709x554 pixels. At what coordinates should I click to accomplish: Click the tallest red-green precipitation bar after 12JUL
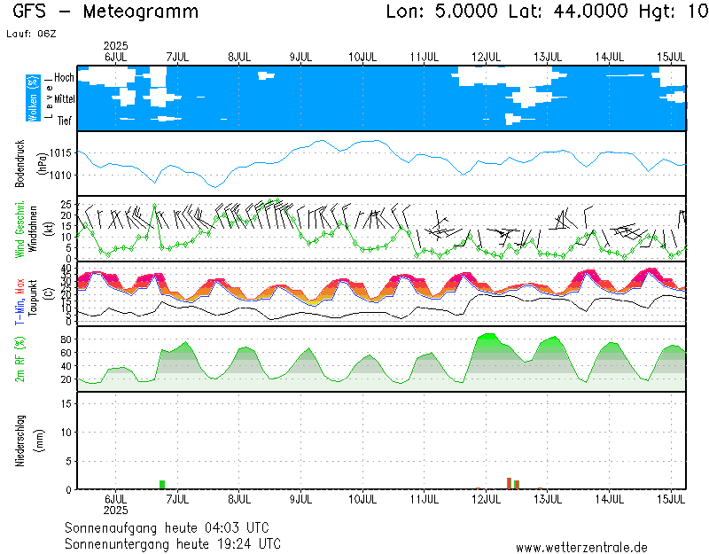click(509, 483)
